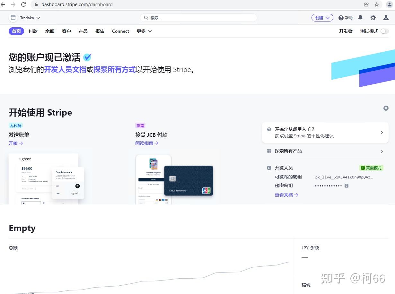Click the Tradaka store icon

[13, 18]
